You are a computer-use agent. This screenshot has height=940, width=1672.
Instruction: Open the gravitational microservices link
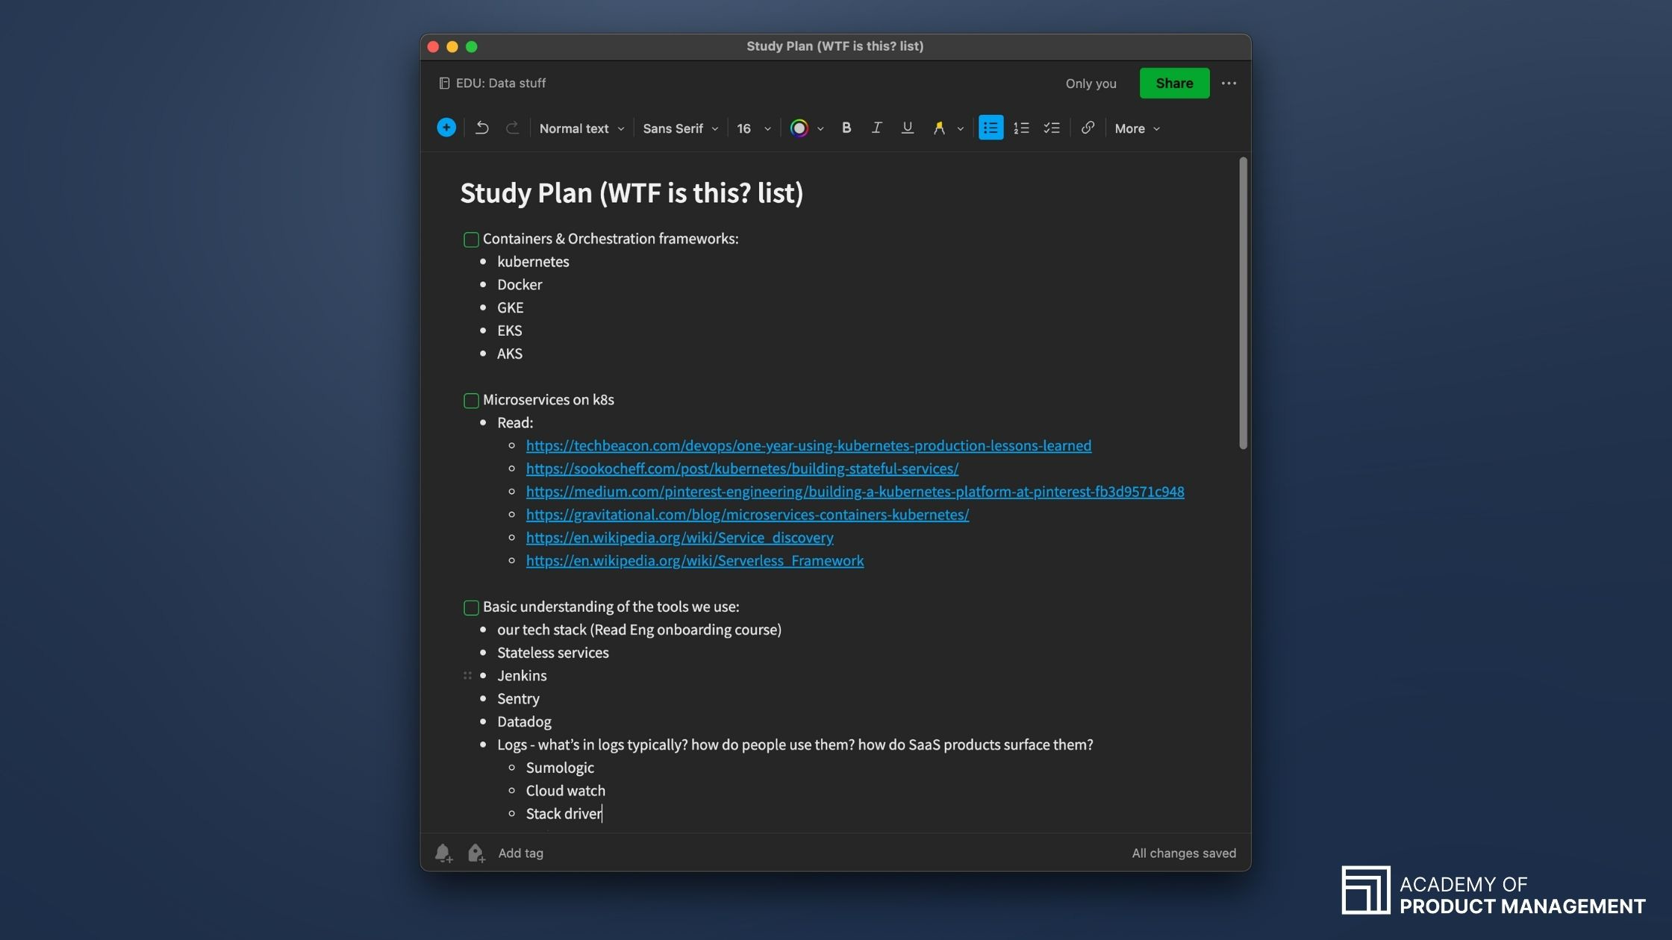[x=747, y=515]
